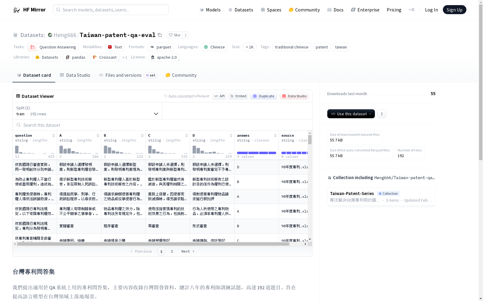This screenshot has height=301, width=483.
Task: Open the more options menu icon in navbar
Action: (x=411, y=10)
